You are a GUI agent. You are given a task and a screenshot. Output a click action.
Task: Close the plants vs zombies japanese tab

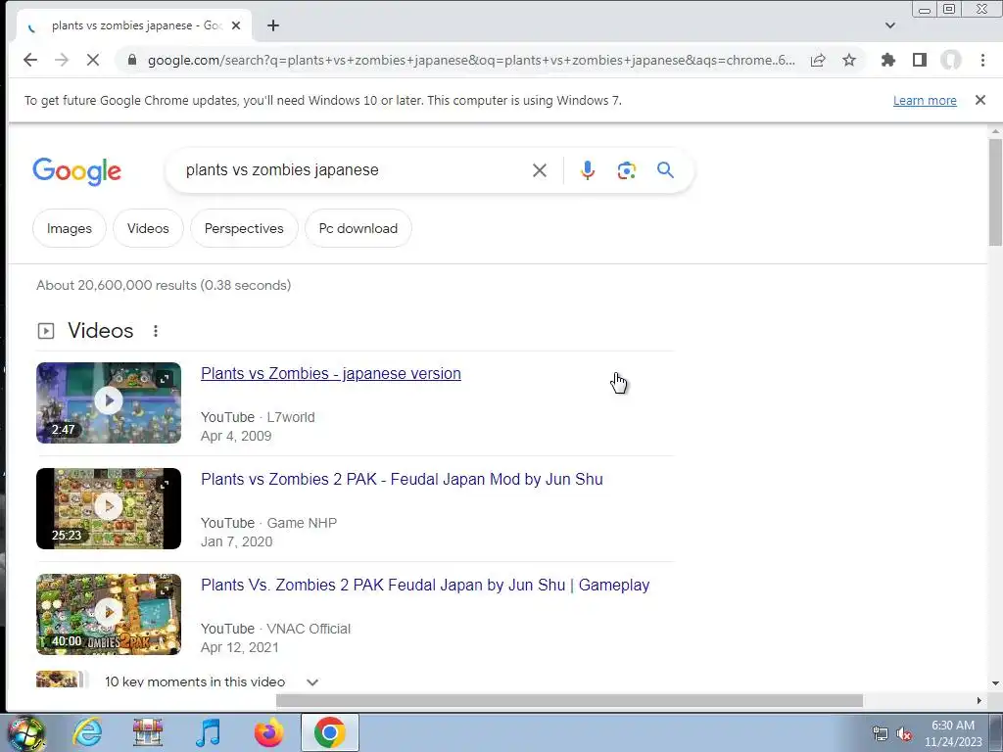point(236,25)
